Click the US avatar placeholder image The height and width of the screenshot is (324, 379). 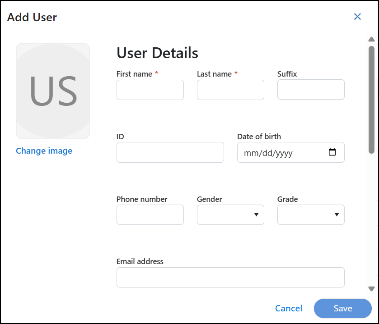[53, 91]
